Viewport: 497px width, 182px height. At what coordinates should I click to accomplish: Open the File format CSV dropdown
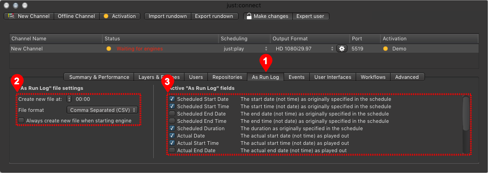click(x=102, y=110)
